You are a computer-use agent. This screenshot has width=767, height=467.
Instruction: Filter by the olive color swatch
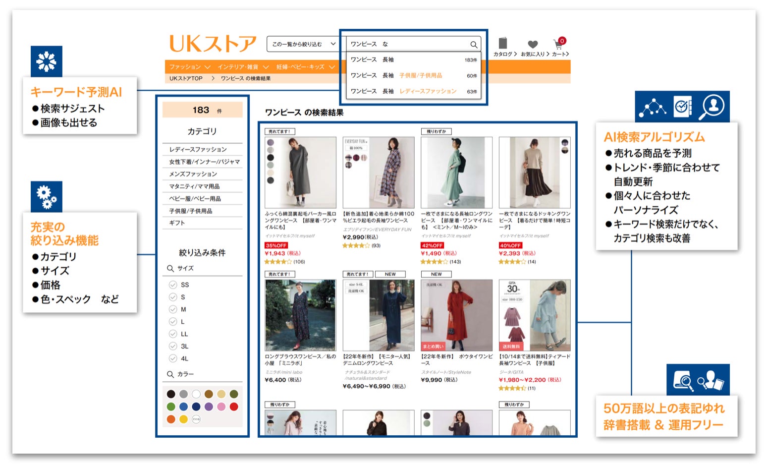pos(234,394)
